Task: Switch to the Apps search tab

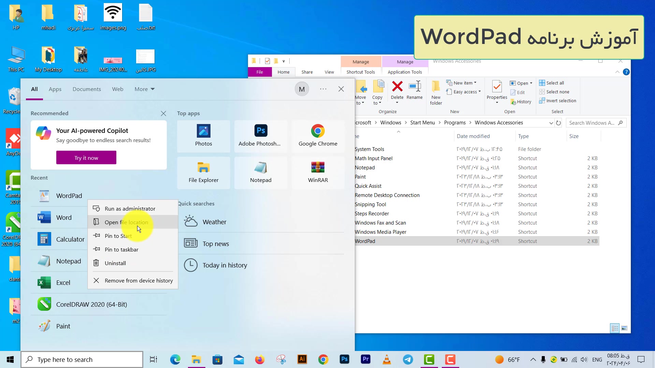Action: coord(55,89)
